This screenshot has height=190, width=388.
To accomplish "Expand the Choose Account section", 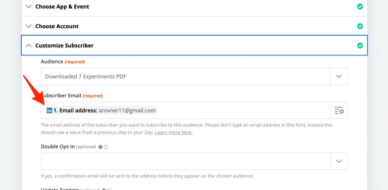I will click(x=29, y=26).
